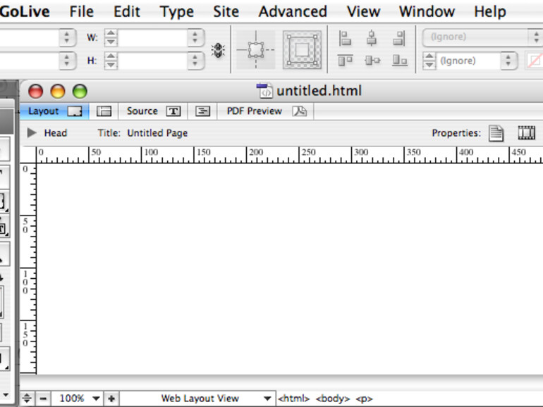Click the W width input field
The height and width of the screenshot is (407, 543).
pyautogui.click(x=153, y=37)
